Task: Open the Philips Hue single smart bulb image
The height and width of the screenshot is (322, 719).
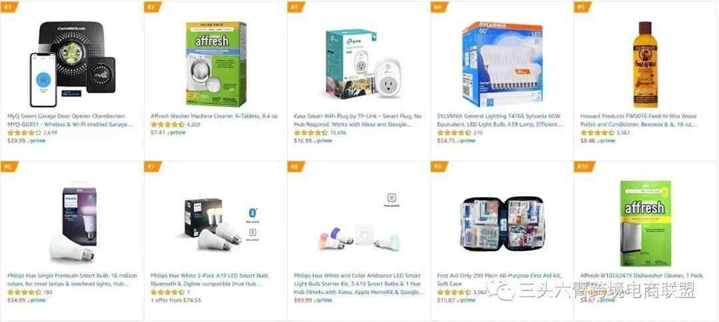Action: coord(72,224)
